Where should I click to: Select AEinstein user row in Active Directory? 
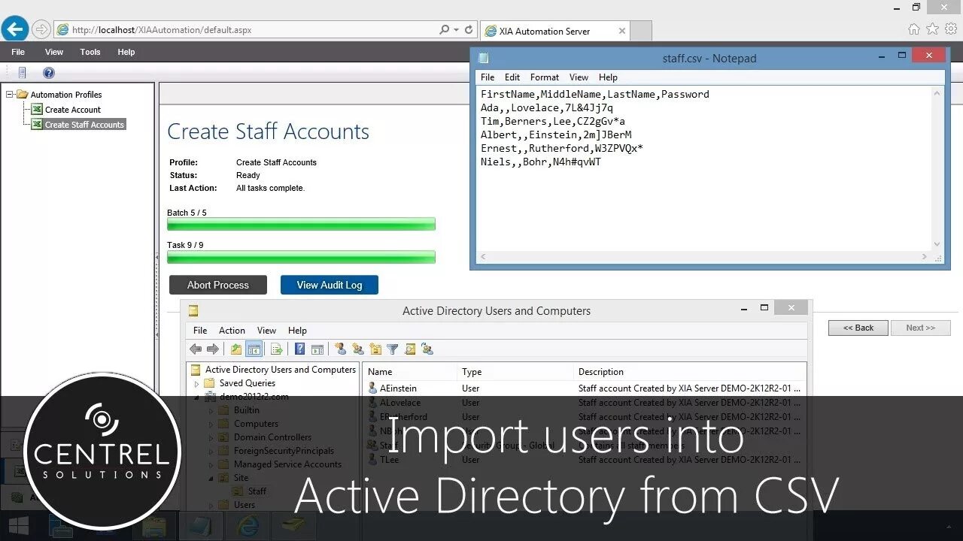(584, 388)
